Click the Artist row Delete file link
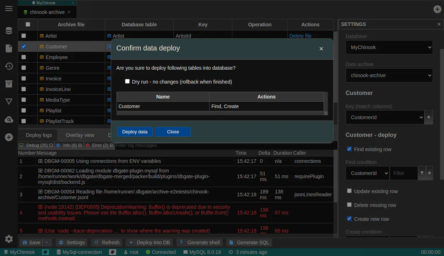This screenshot has height=256, width=444. point(300,36)
